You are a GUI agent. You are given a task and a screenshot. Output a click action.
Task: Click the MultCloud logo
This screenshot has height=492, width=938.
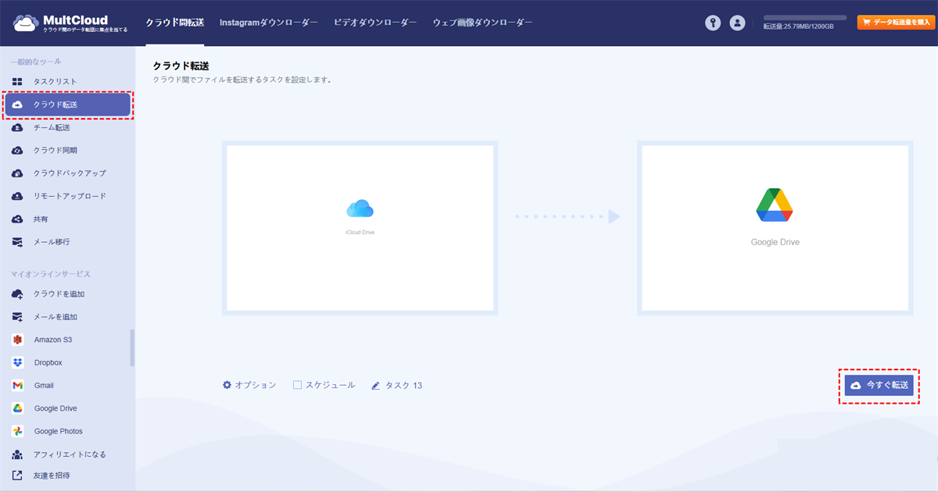(70, 23)
